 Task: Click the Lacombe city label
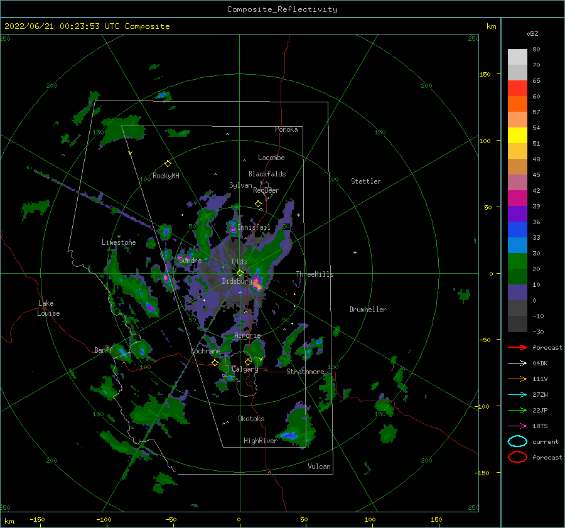coord(271,158)
